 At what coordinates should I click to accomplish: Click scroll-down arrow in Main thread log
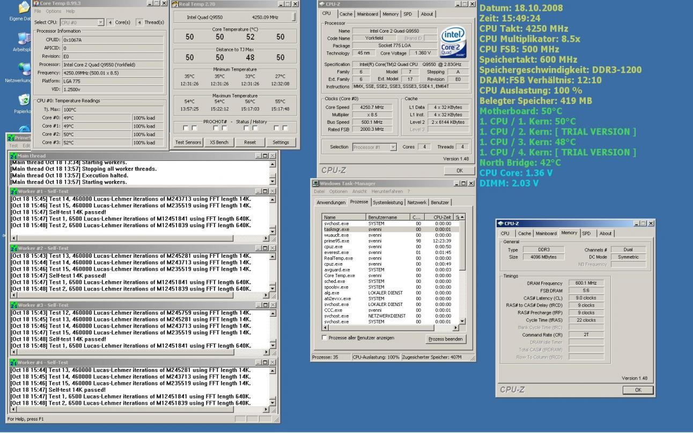tap(272, 182)
